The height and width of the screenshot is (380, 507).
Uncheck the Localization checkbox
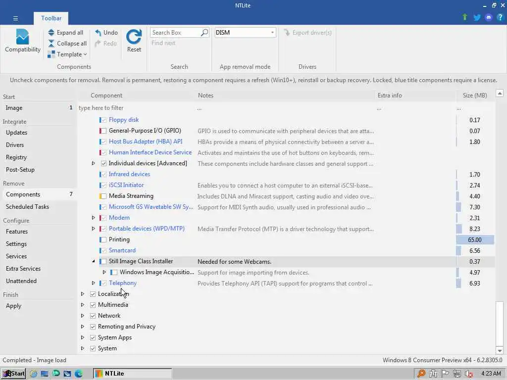[x=93, y=294]
